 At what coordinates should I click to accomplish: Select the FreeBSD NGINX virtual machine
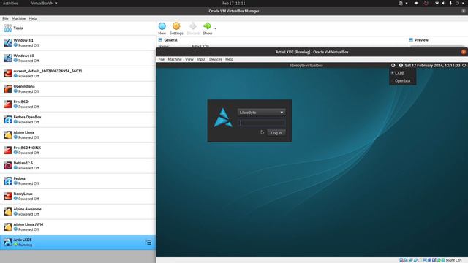click(x=78, y=150)
